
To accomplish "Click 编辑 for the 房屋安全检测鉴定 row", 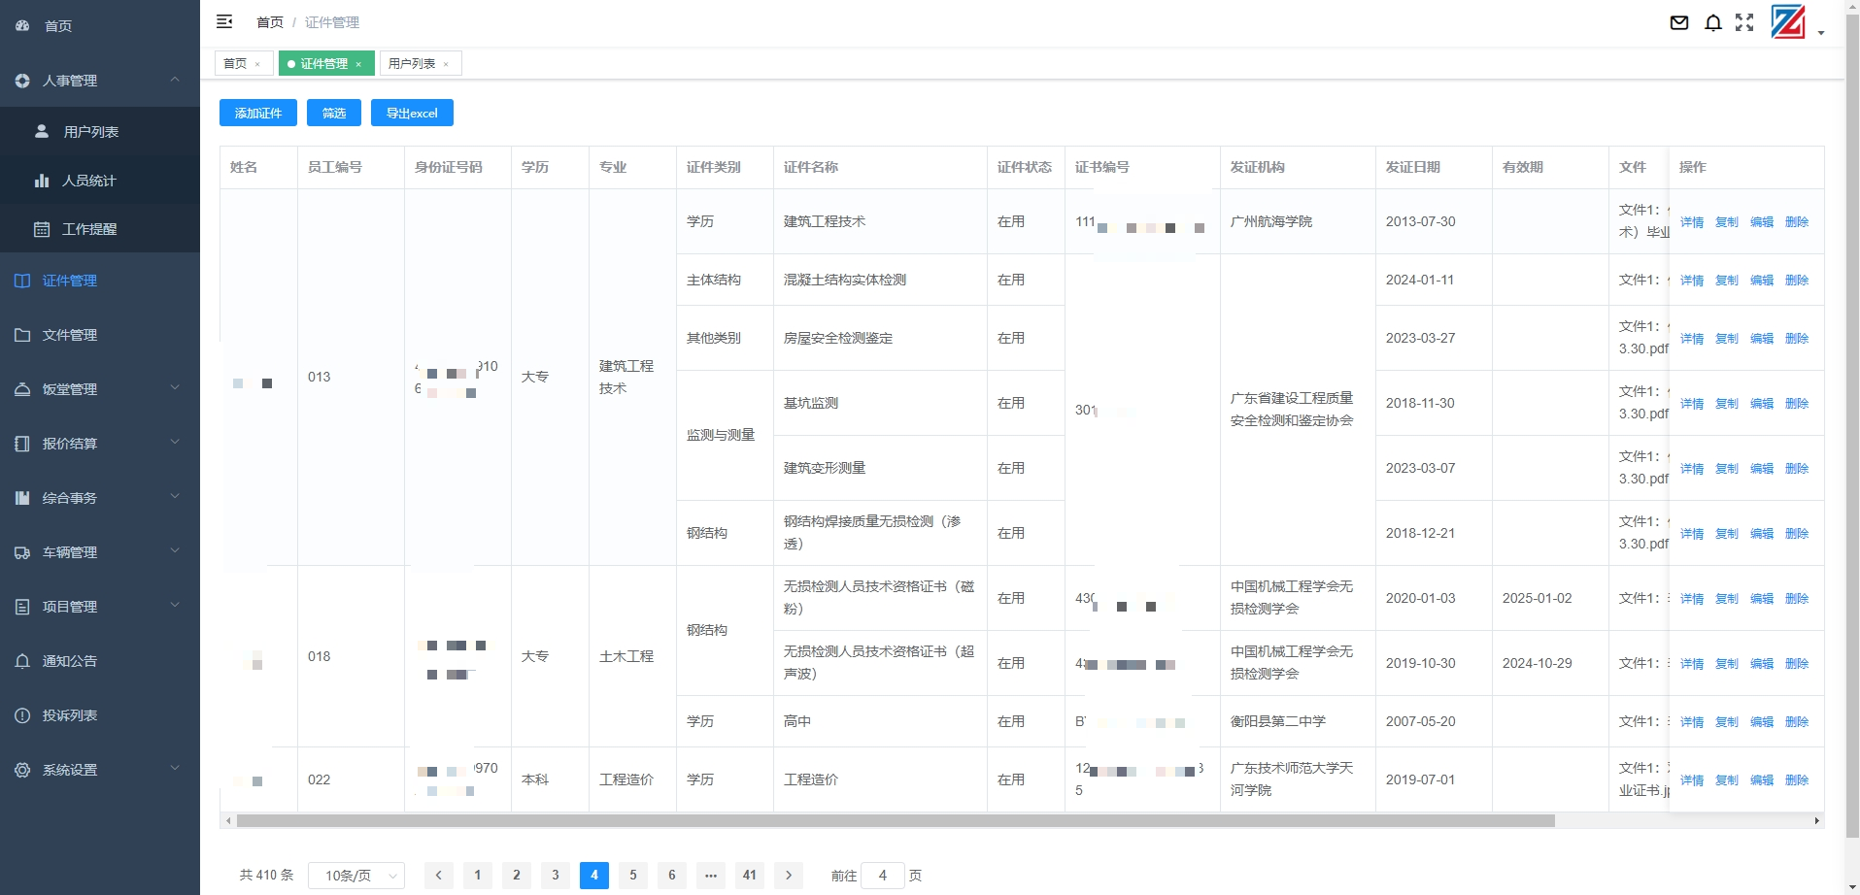I will click(x=1762, y=339).
